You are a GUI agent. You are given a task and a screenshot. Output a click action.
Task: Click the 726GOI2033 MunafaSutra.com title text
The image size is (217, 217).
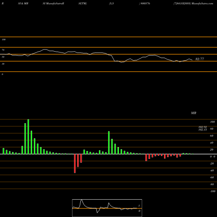pyautogui.click(x=193, y=3)
